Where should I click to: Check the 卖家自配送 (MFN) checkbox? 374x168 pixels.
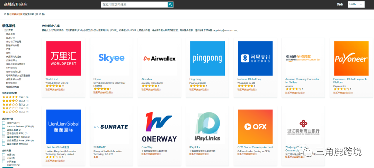point(3,144)
